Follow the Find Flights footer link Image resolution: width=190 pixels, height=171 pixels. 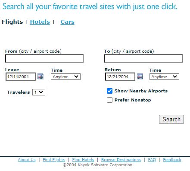54,160
